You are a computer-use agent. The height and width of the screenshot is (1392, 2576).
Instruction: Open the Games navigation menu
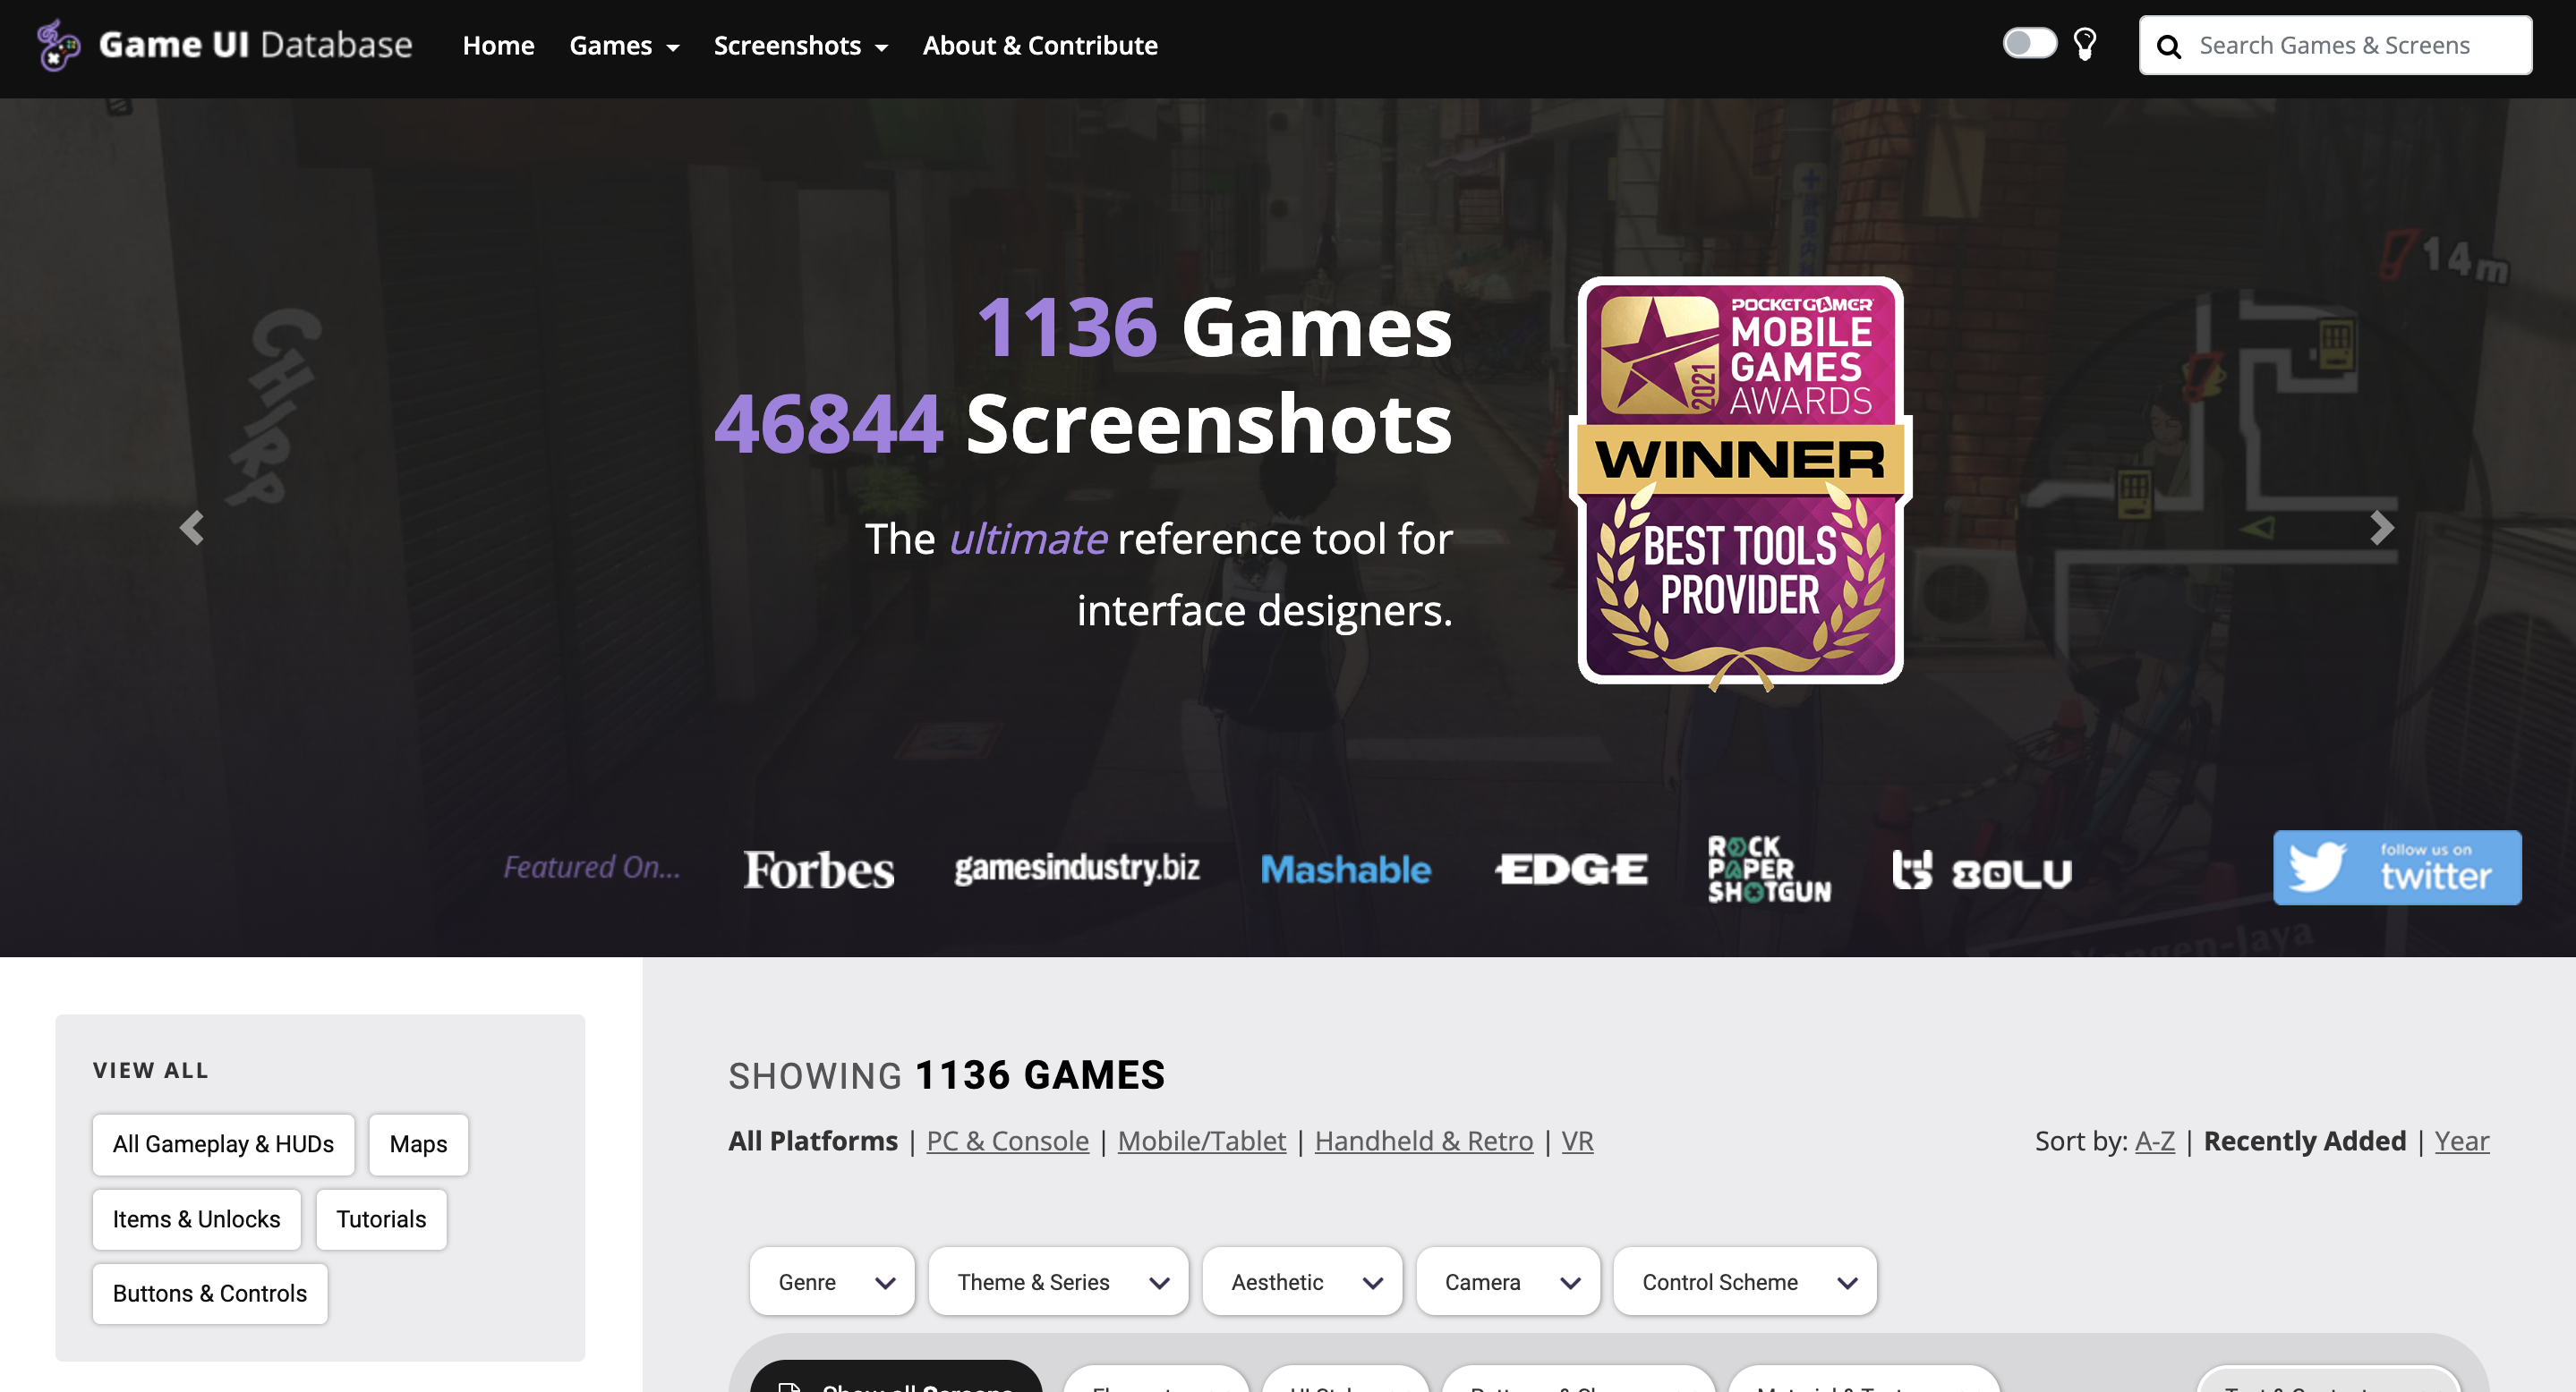(x=623, y=45)
